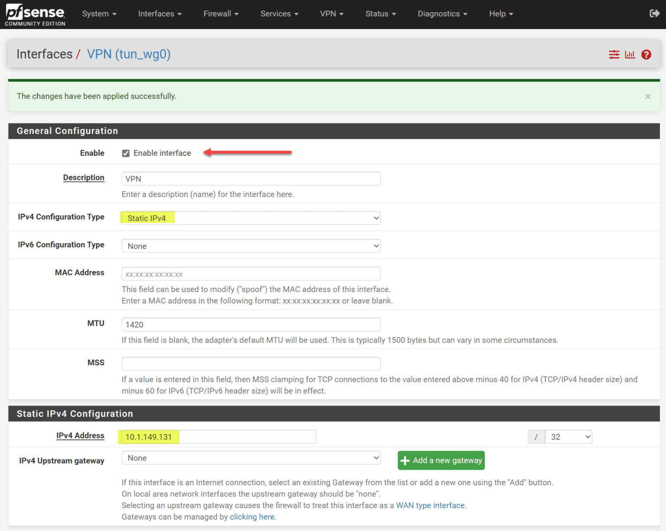Screen dimensions: 666x531
Task: Click inside the MTU input field
Action: coord(251,324)
